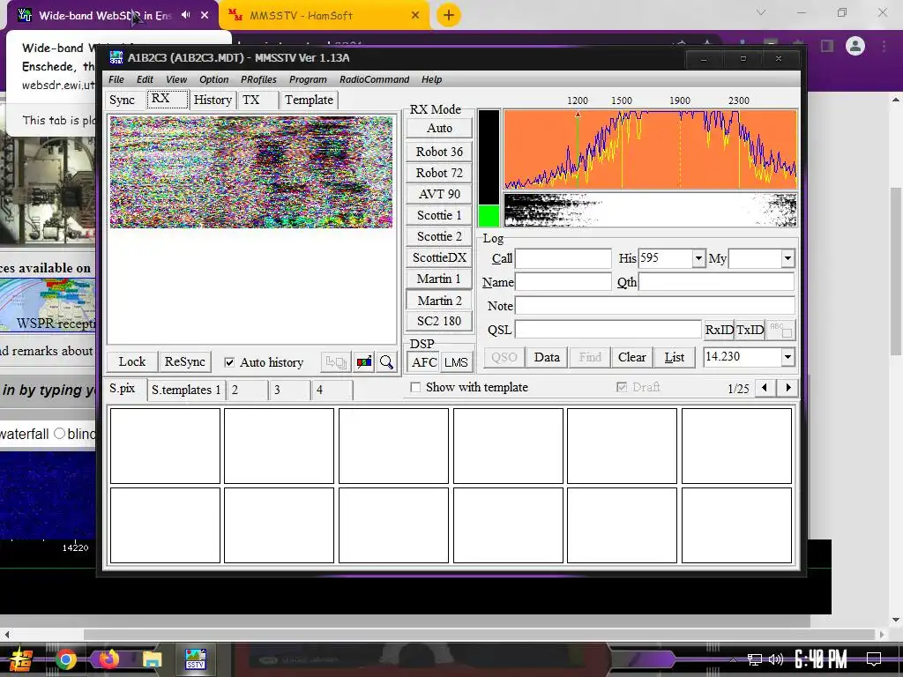Close the MMSSTV - HamSoft browser tab
This screenshot has height=677, width=903.
click(415, 16)
